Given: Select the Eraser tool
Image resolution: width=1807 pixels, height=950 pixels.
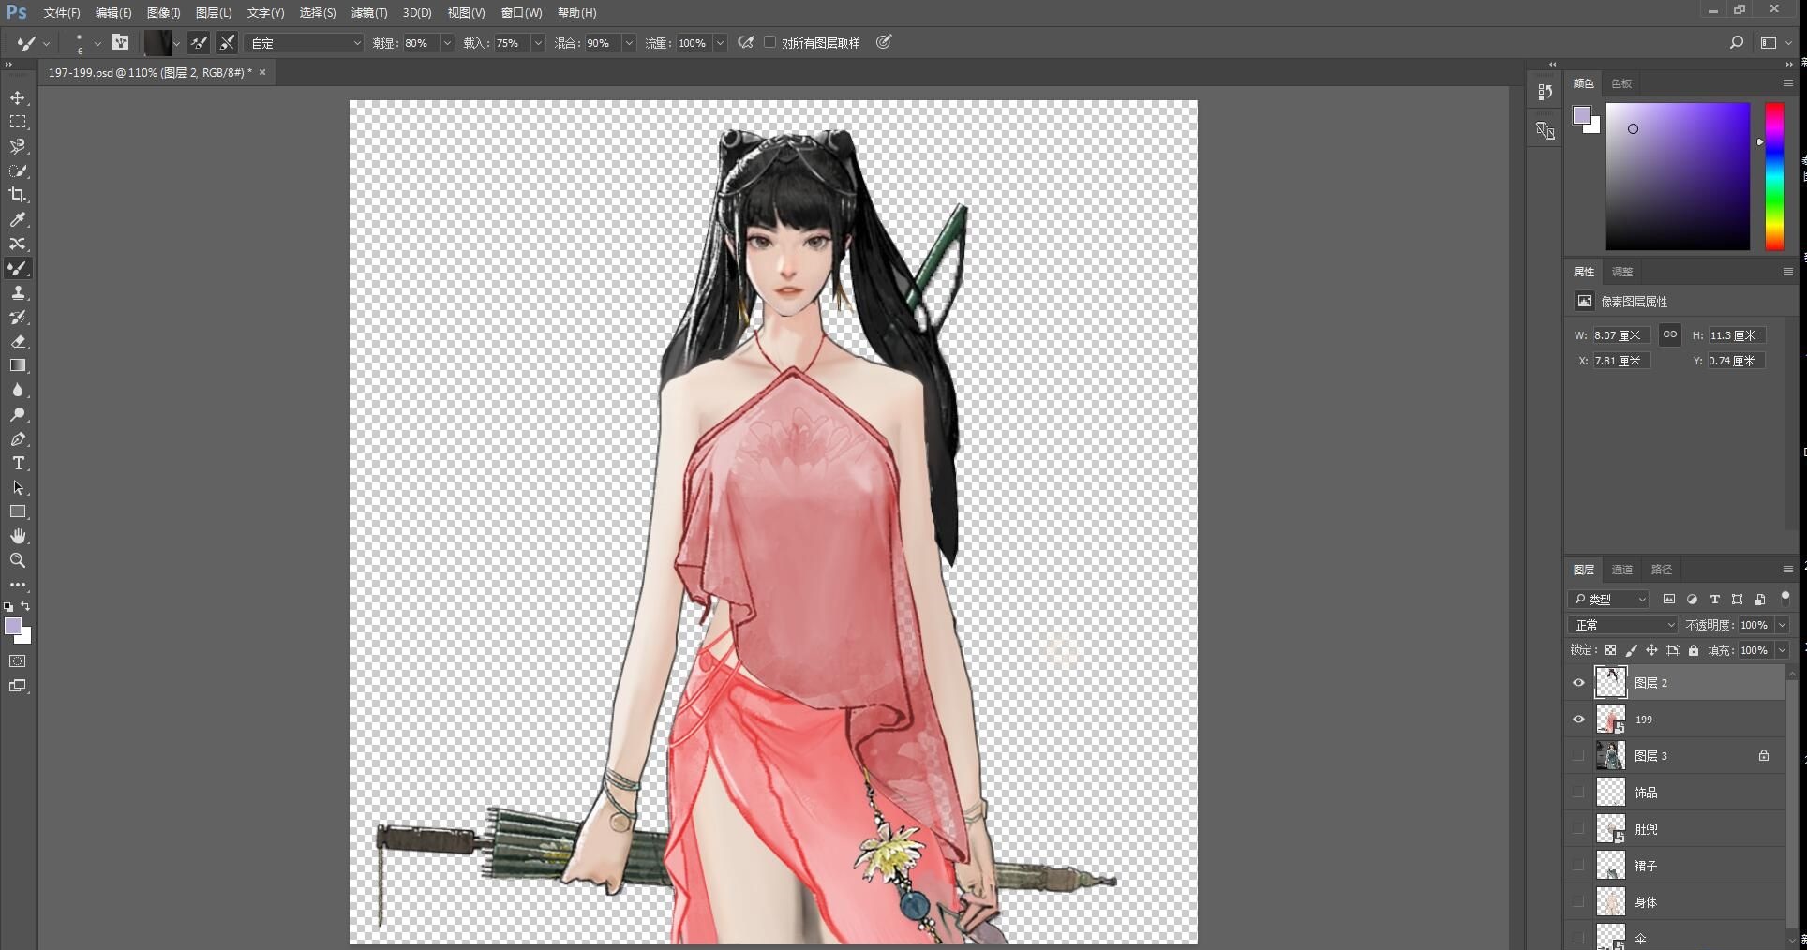Looking at the screenshot, I should pyautogui.click(x=18, y=341).
